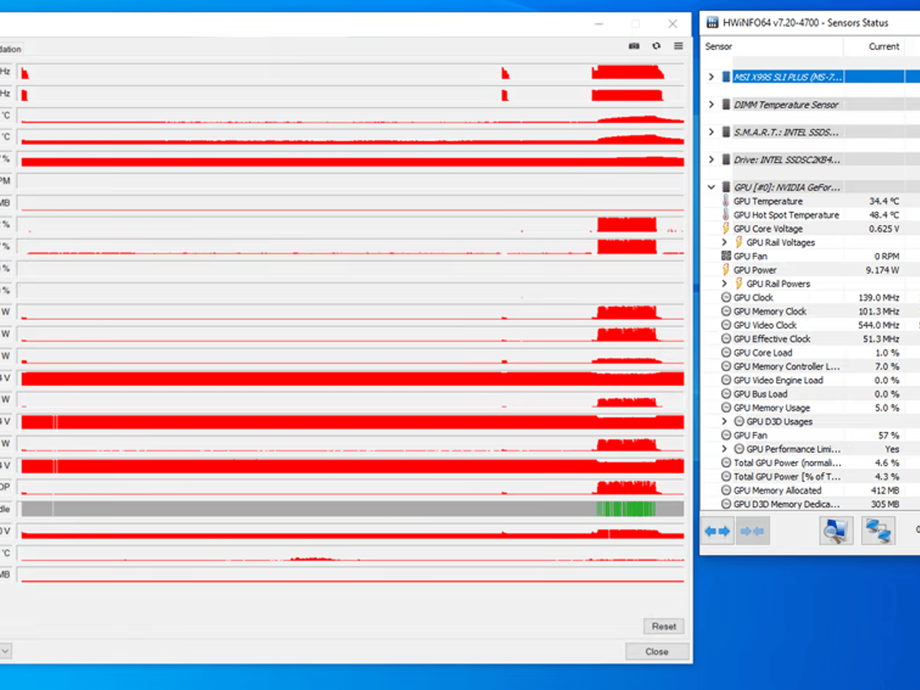
Task: Click the GPU Core Load circle icon
Action: click(x=726, y=353)
